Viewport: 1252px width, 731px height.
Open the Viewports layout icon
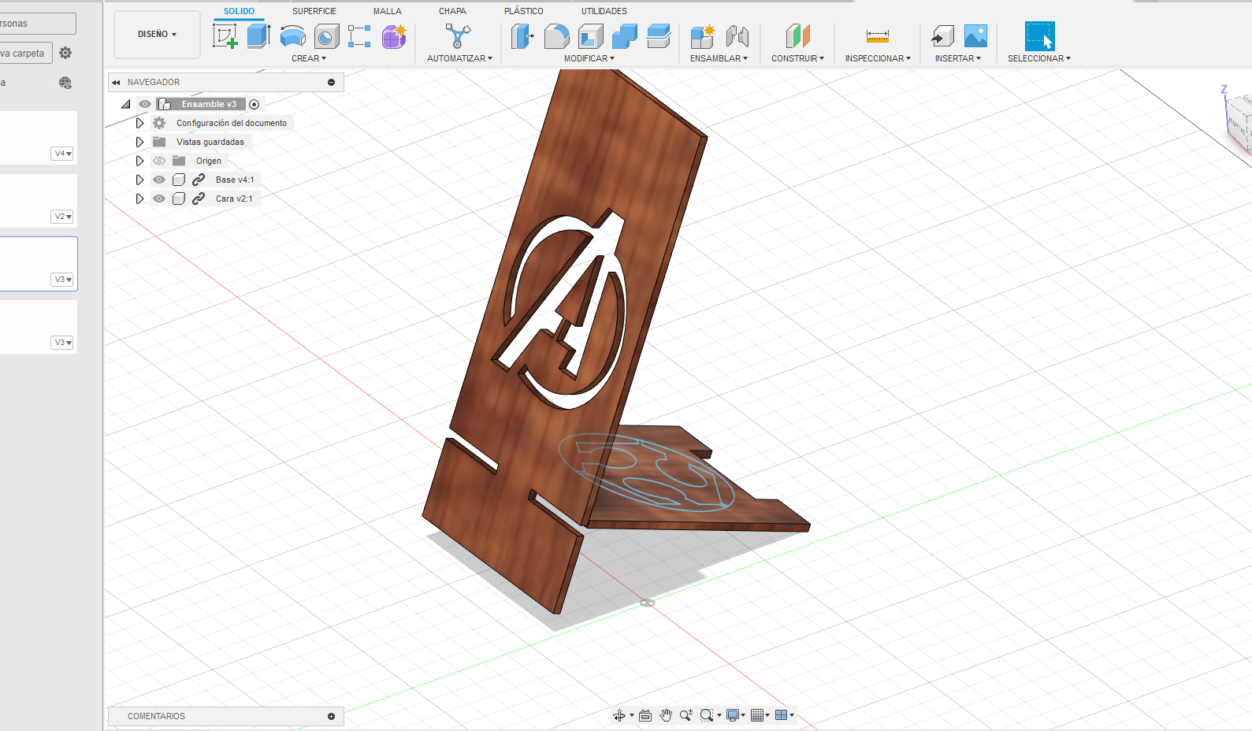(x=782, y=715)
